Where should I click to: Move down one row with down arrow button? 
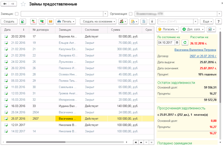click(x=146, y=142)
